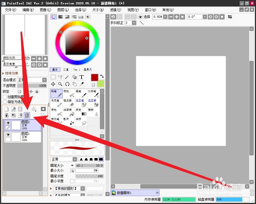This screenshot has height=204, width=256.
Task: Choose the 渐变 gradient tool
Action: pyautogui.click(x=81, y=112)
